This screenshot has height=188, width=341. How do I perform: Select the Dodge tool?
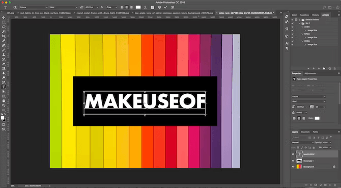click(4, 77)
